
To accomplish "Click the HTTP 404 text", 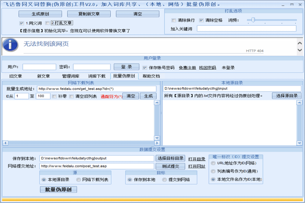I will click(255, 51).
